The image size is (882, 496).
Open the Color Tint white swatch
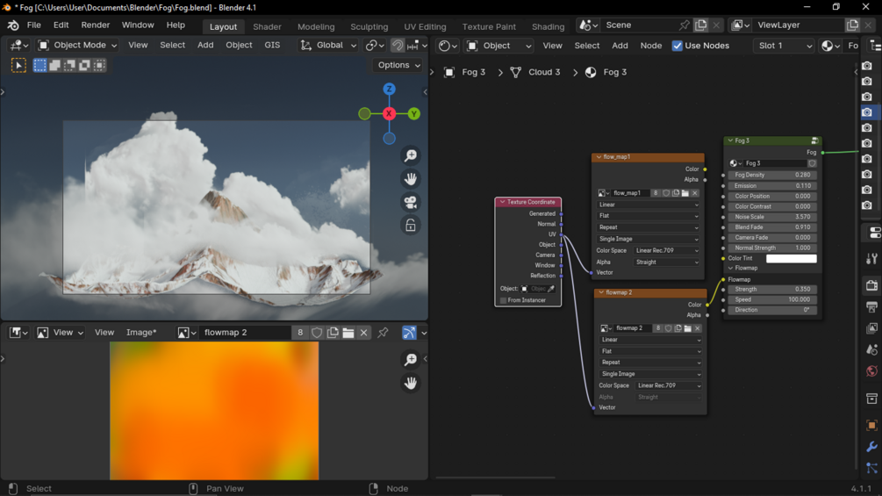[x=791, y=258]
